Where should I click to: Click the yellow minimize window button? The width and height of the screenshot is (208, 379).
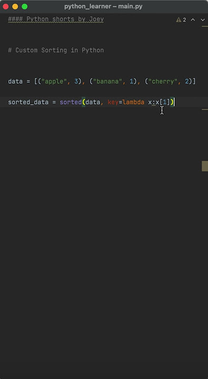coord(15,6)
